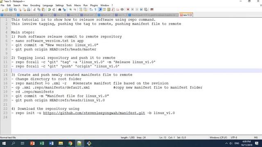262x147 pixels.
Task: Click line number 24 in margin
Action: click(x=5, y=117)
